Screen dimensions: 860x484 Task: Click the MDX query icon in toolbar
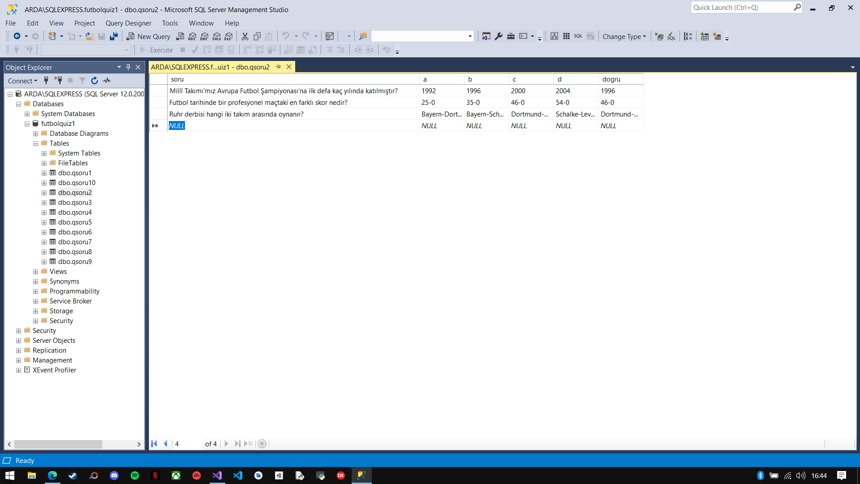192,36
